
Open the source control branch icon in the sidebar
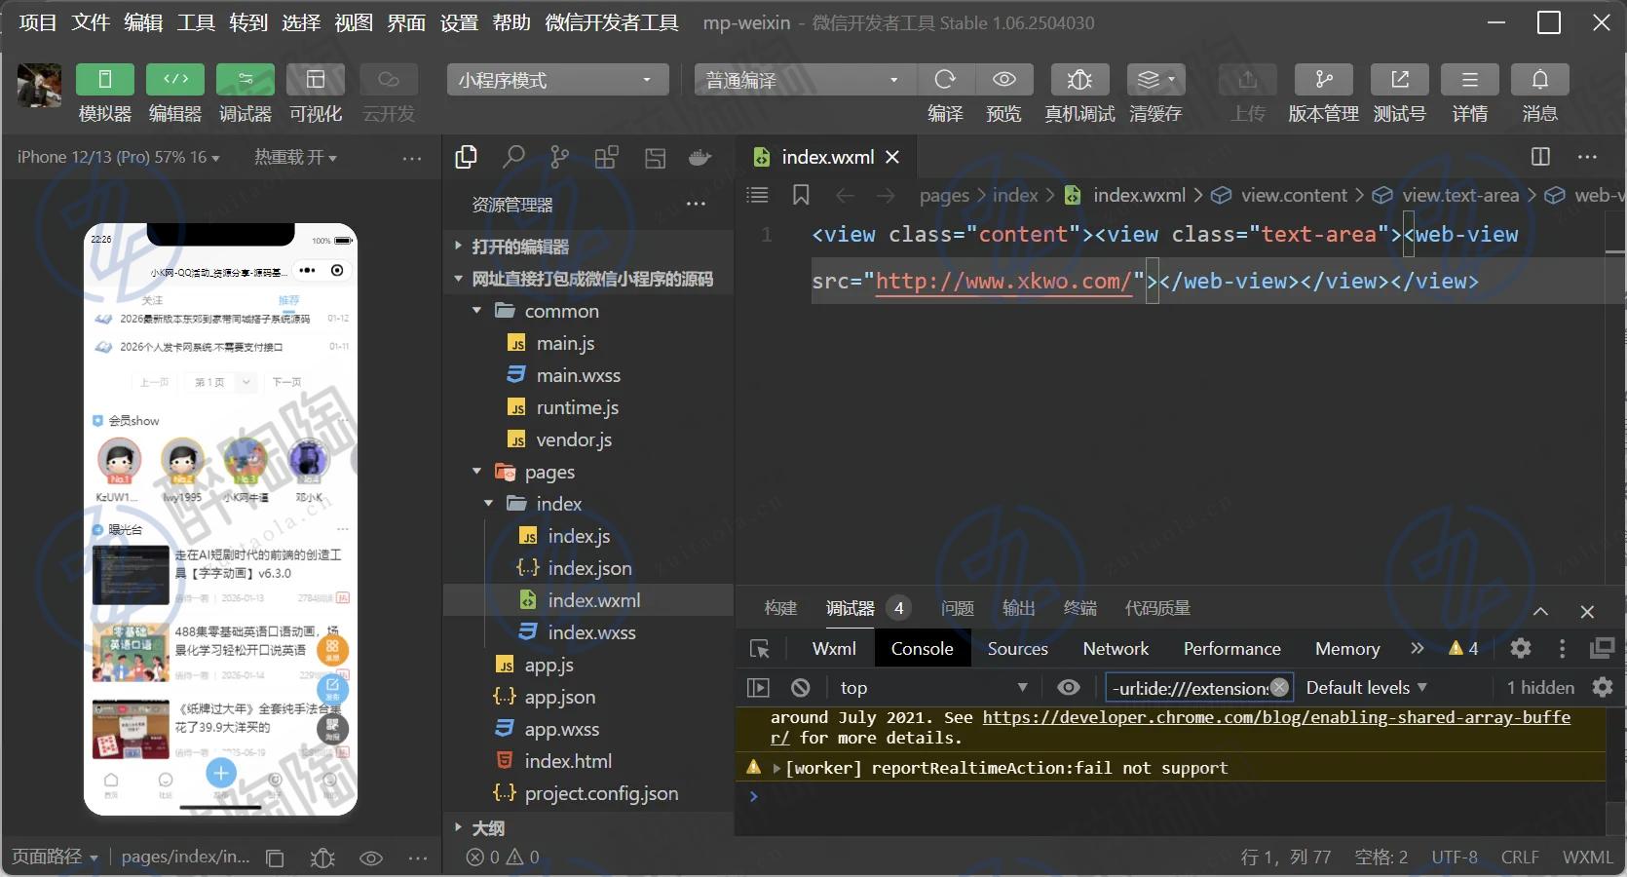tap(559, 157)
